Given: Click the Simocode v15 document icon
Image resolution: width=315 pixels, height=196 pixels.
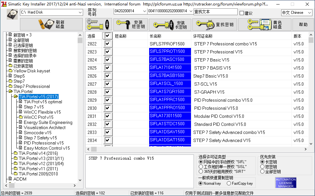Looking at the screenshot, I should point(21,132).
